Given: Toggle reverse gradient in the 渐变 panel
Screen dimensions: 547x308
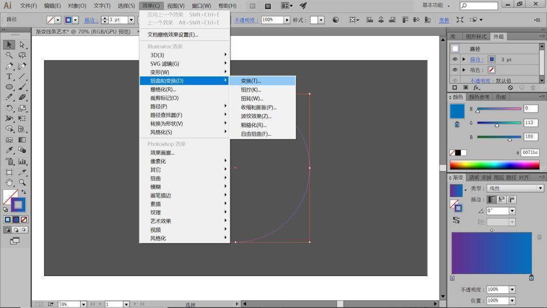Looking at the screenshot, I should click(456, 220).
